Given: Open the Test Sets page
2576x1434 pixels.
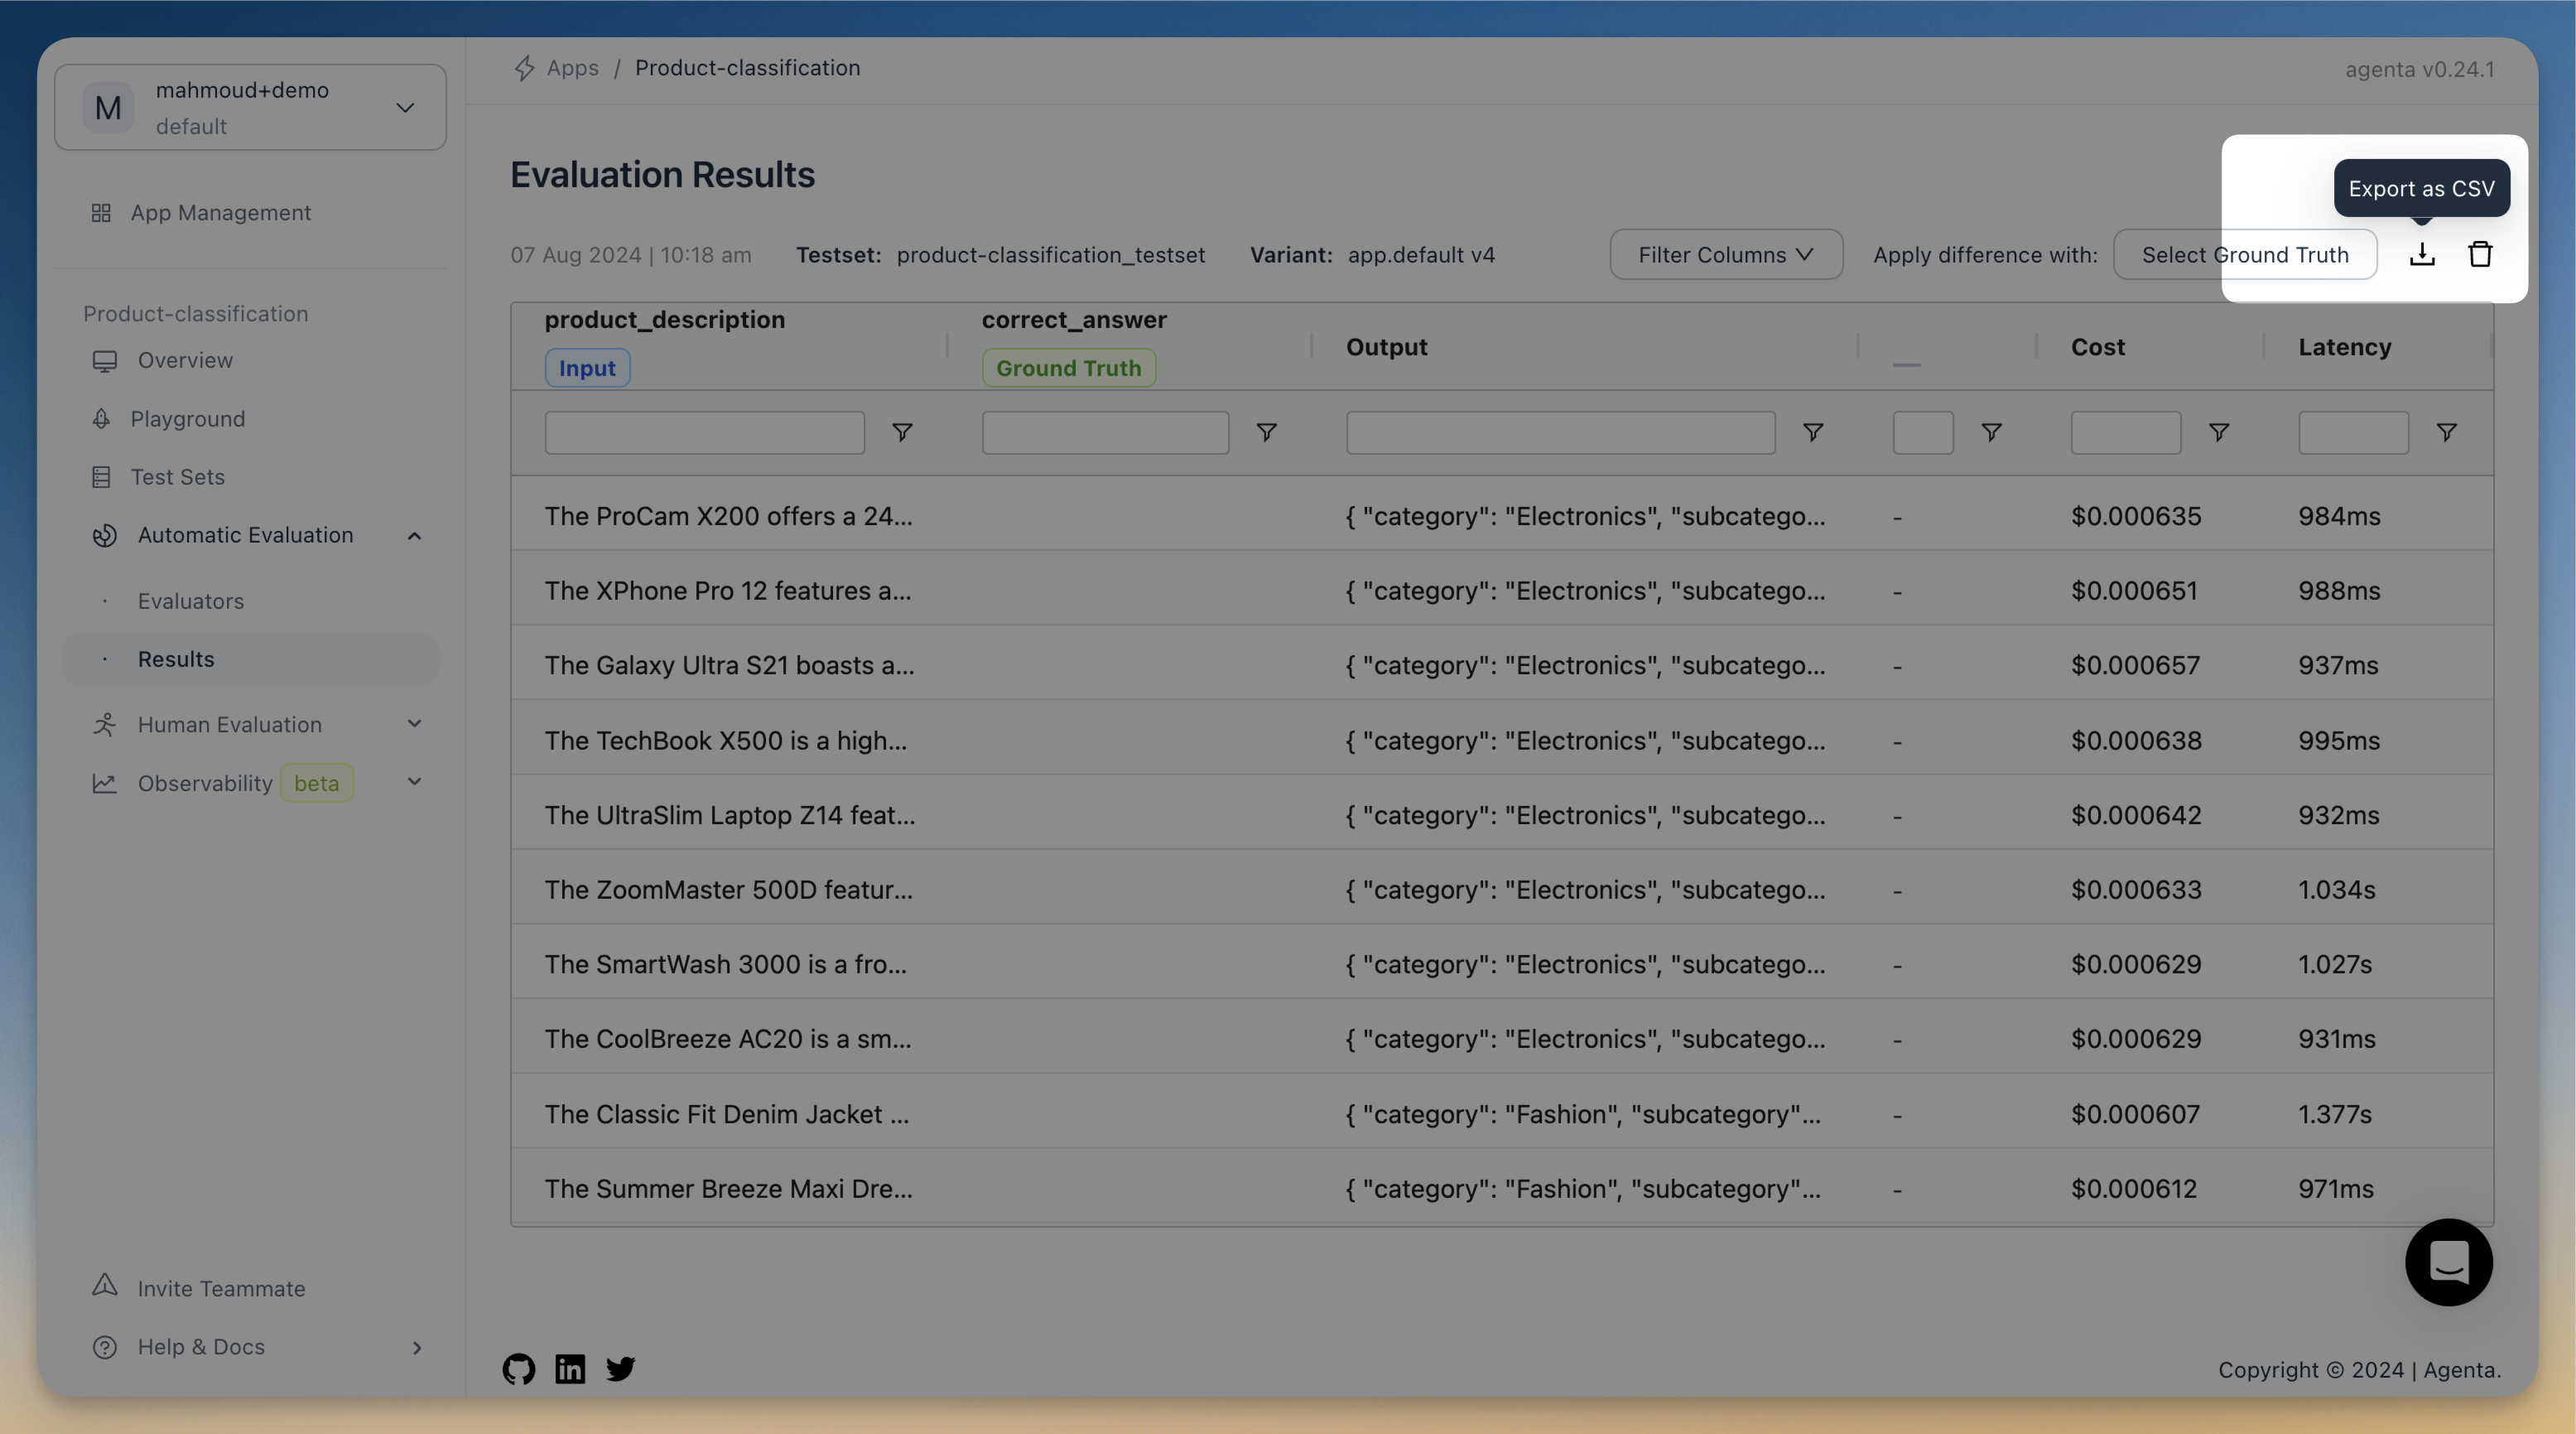Looking at the screenshot, I should pos(177,477).
